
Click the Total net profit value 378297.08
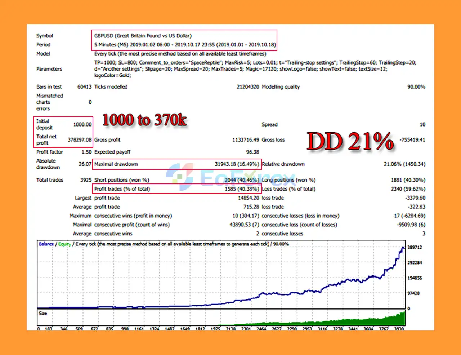click(80, 140)
